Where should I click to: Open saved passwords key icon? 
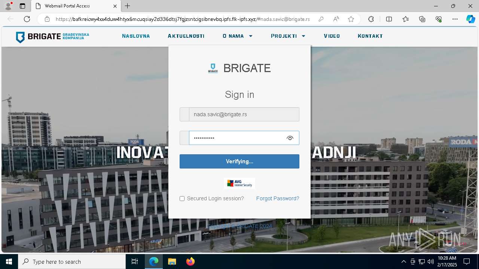(321, 19)
